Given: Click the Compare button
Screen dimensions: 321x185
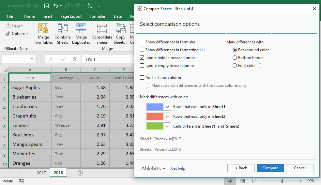Looking at the screenshot, I should tap(270, 168).
